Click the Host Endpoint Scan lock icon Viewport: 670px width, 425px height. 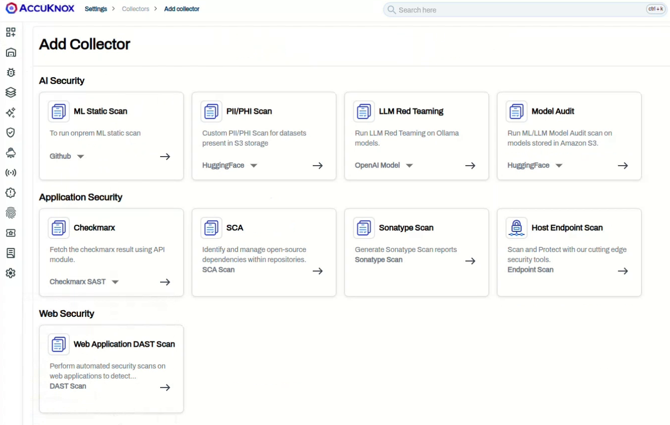coord(517,228)
